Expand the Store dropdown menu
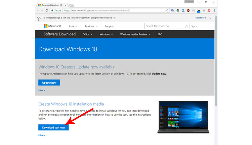 (73, 26)
